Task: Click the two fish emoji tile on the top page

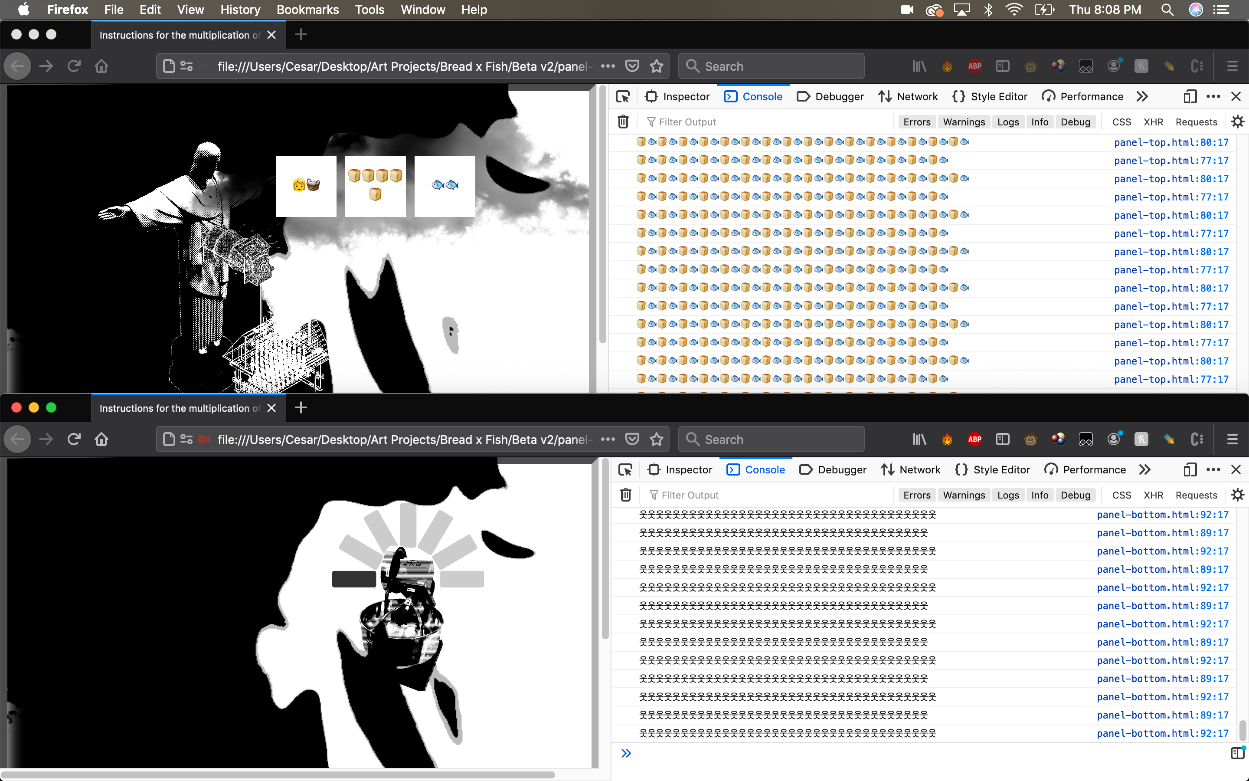Action: 445,187
